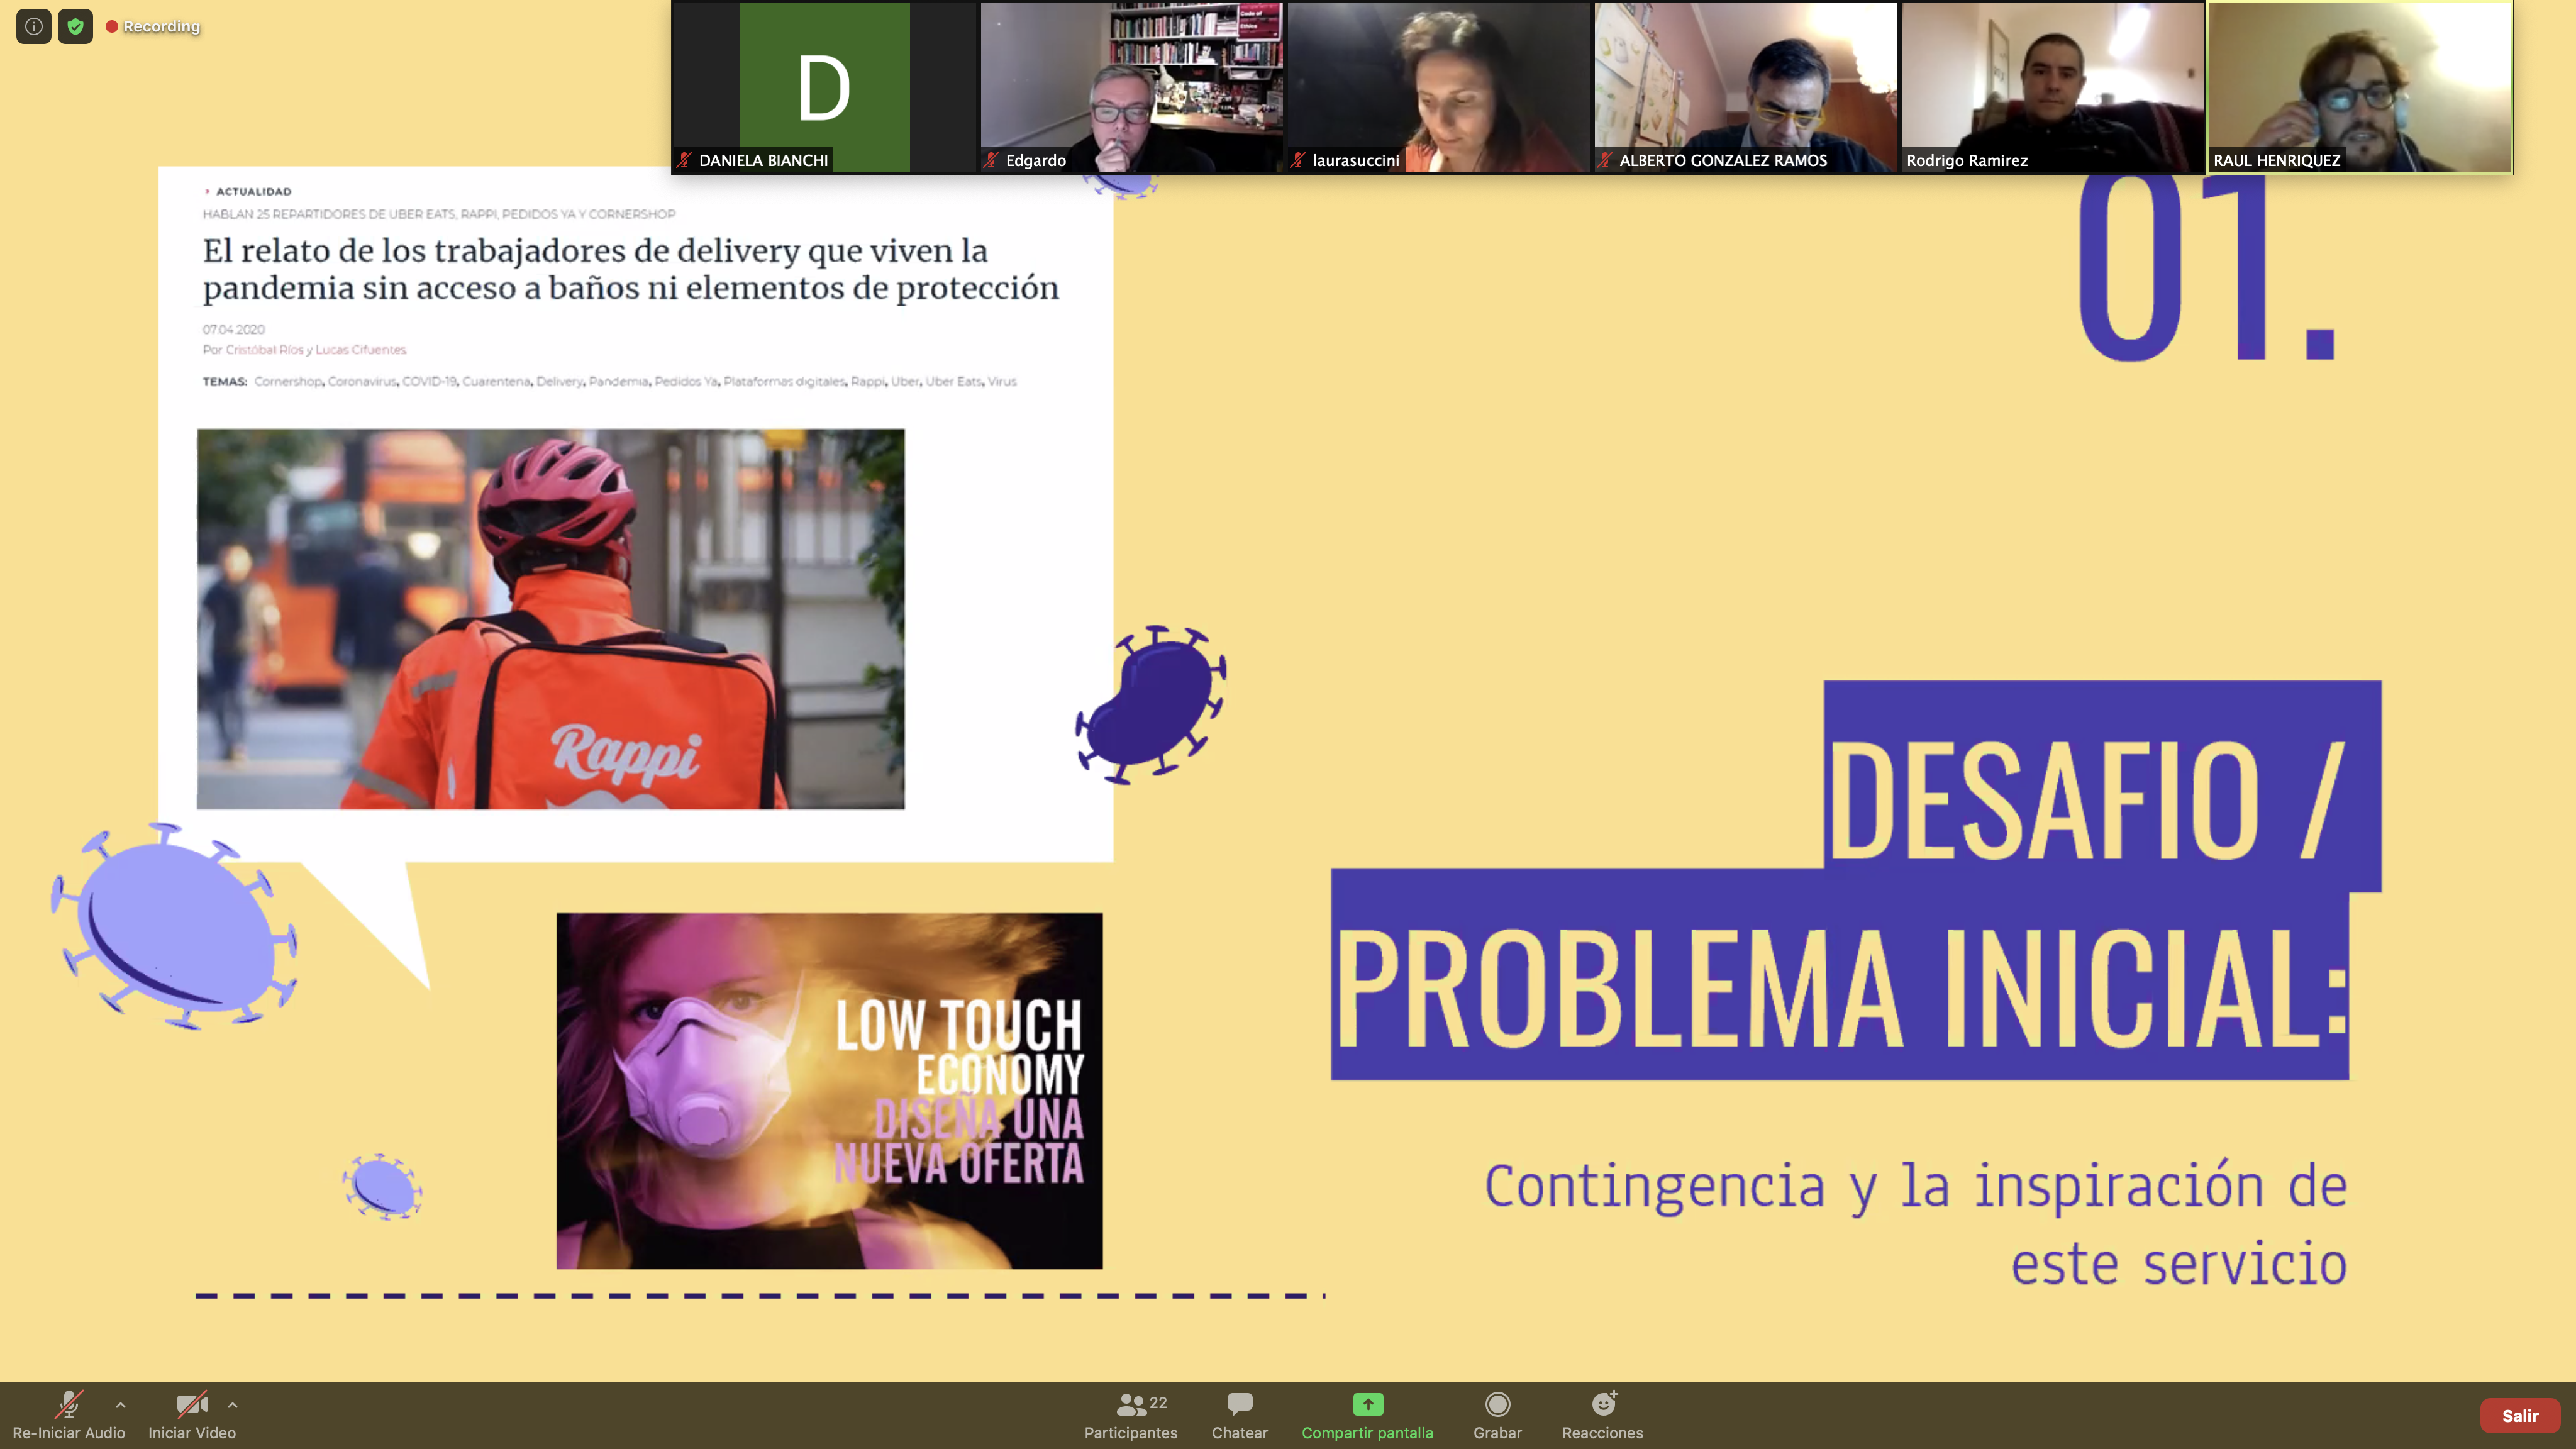The image size is (2576, 1449).
Task: Click the participant count 22
Action: (1158, 1402)
